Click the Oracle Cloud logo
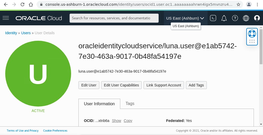 [x=39, y=18]
